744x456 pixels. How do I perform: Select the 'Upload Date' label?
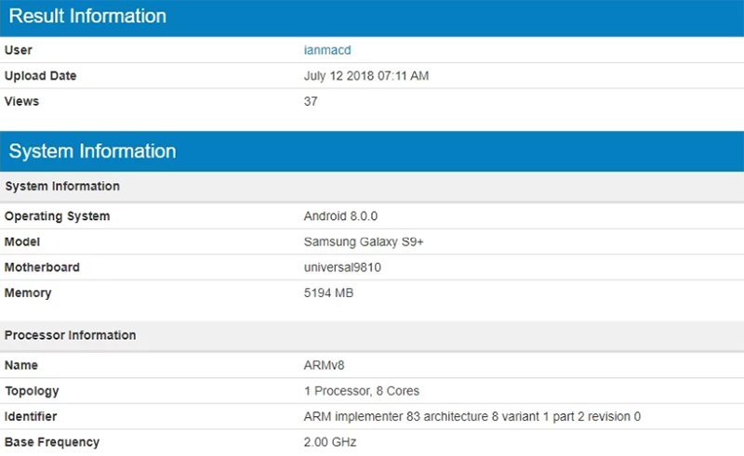pyautogui.click(x=40, y=76)
